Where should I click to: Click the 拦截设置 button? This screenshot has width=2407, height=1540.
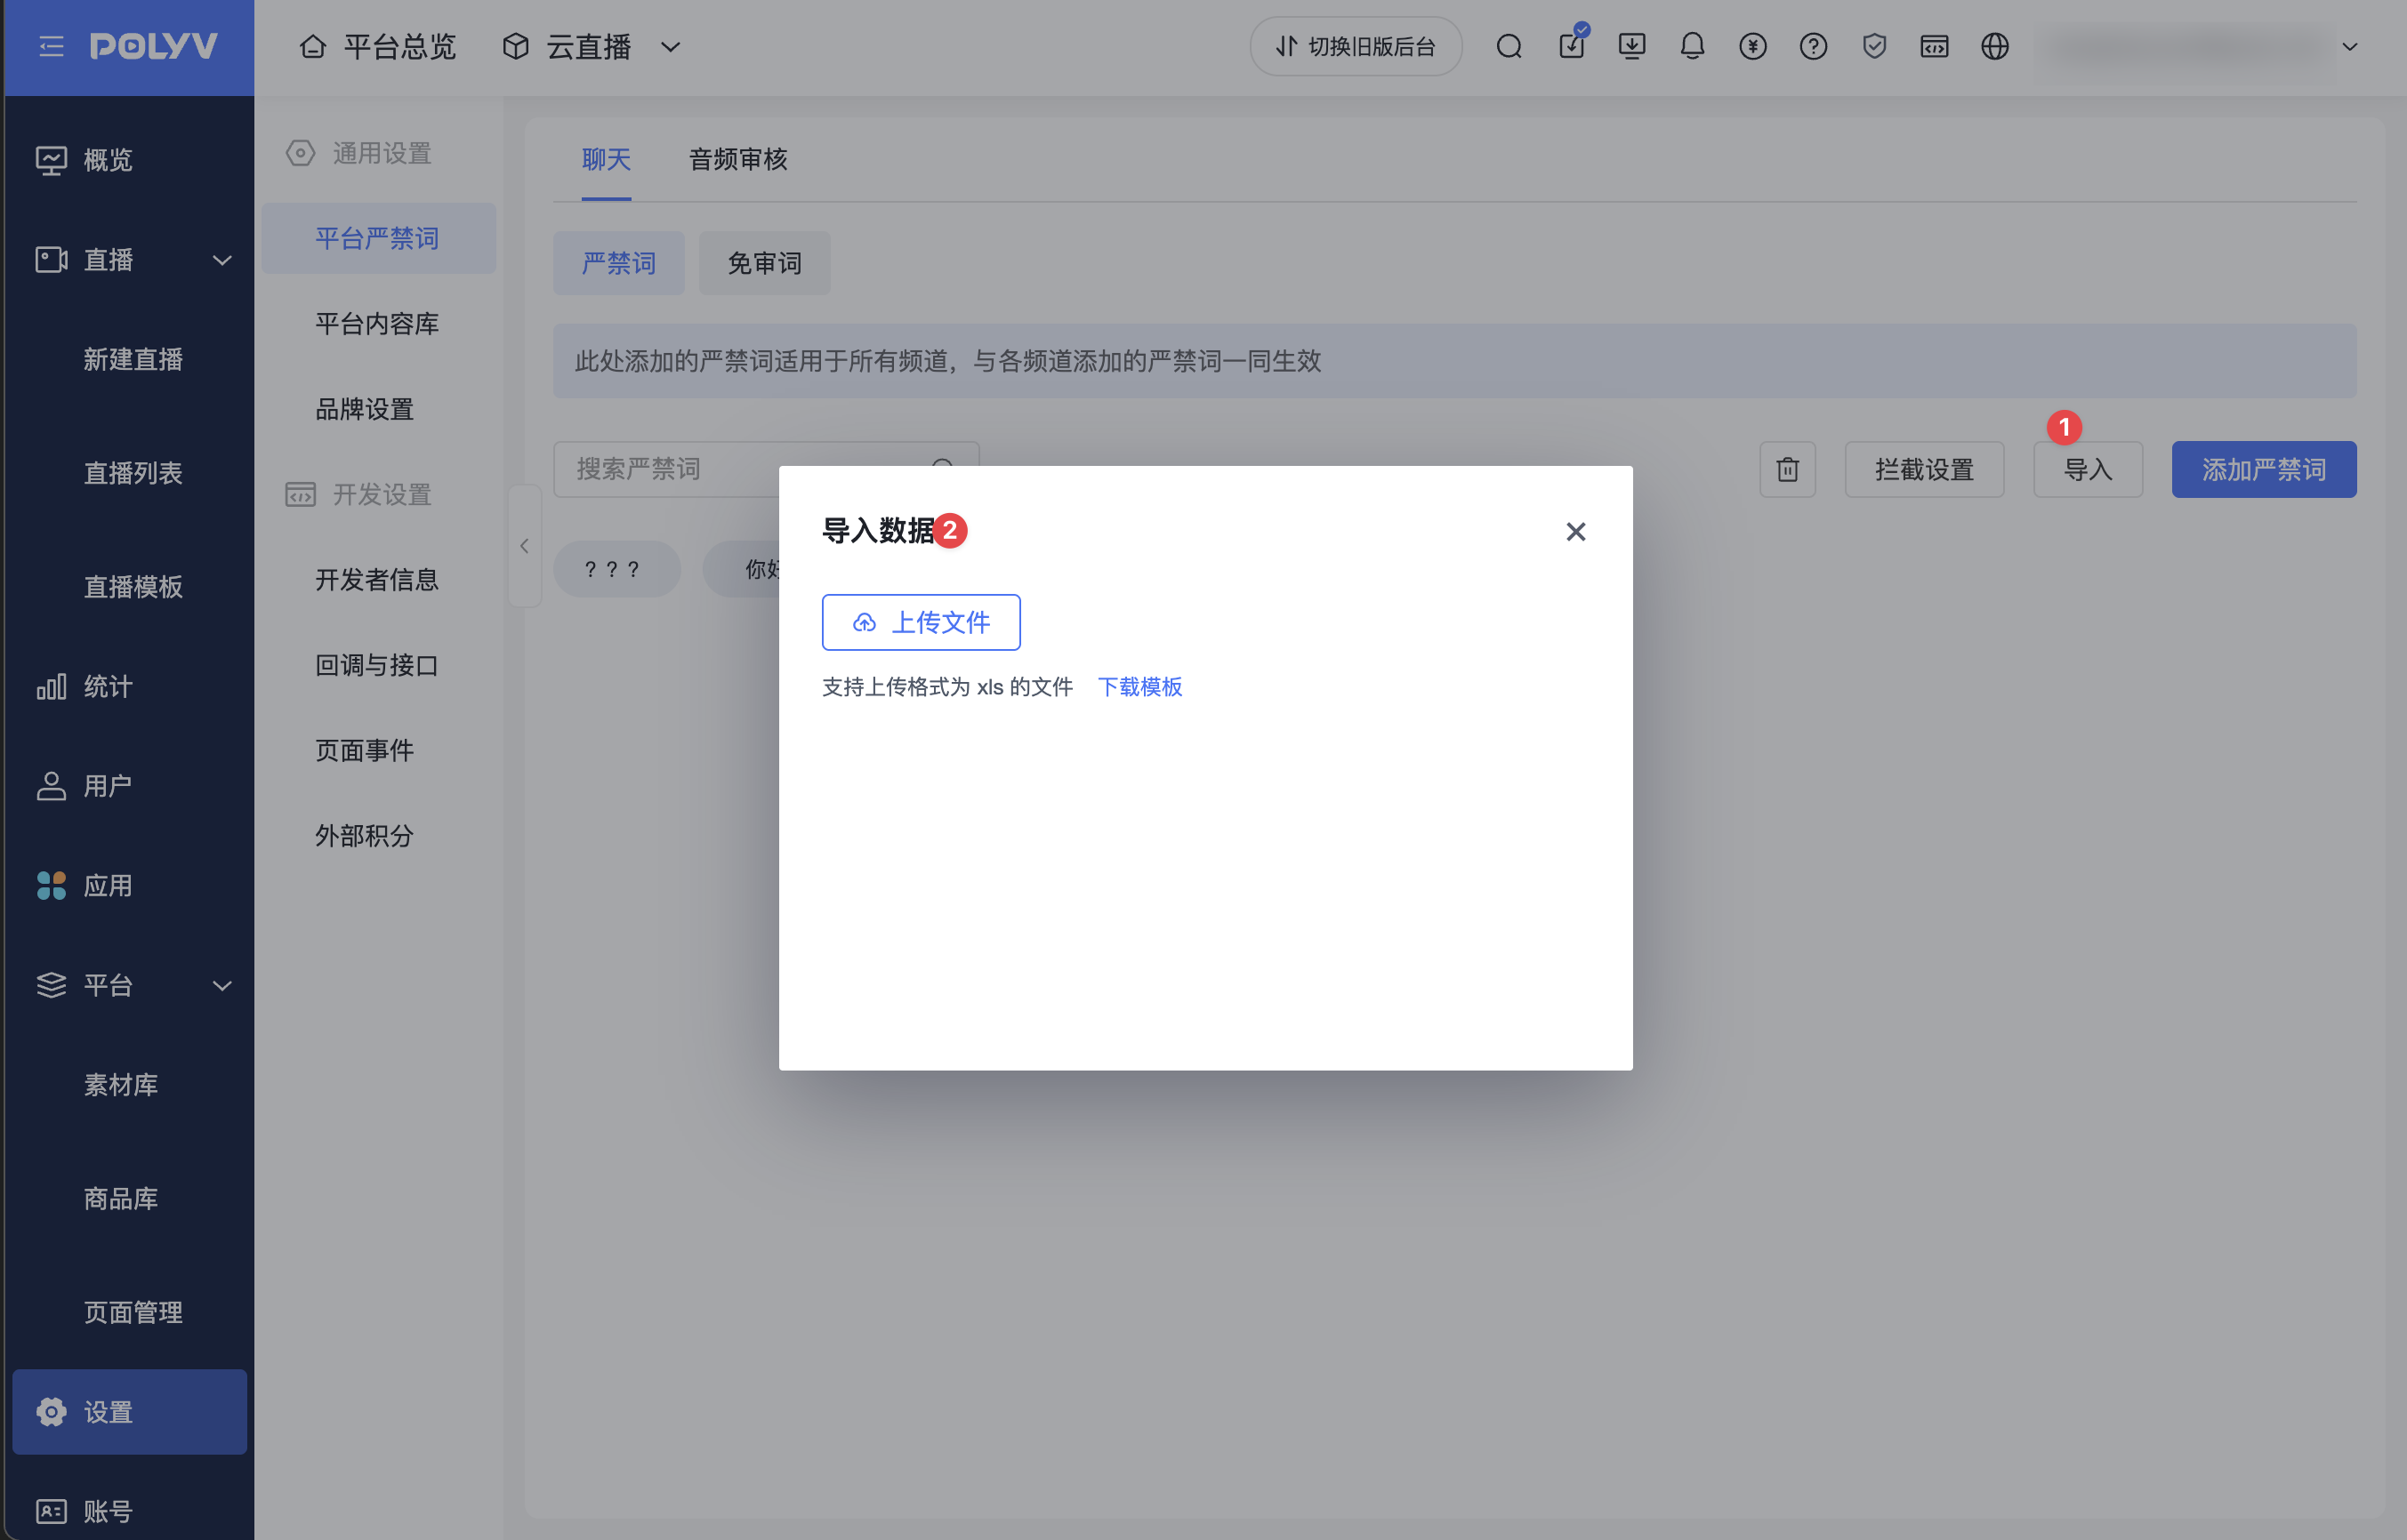(1924, 469)
